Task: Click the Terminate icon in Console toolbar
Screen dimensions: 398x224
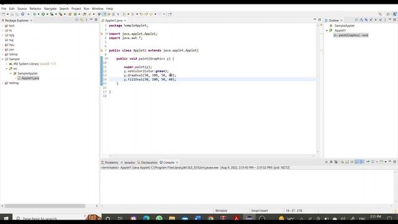Action: pyautogui.click(x=326, y=162)
